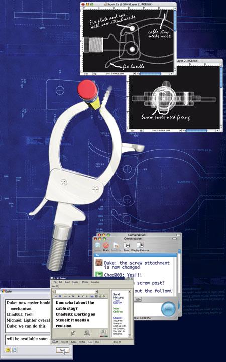The width and height of the screenshot is (226, 362).
Task: Click the envelope icon below the A.I.M. message
Action: 87,333
